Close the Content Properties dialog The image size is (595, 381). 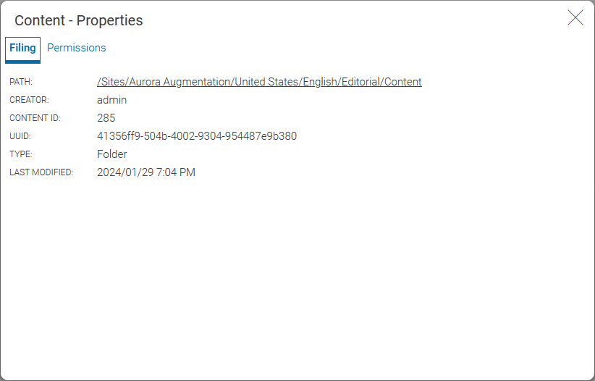coord(575,18)
